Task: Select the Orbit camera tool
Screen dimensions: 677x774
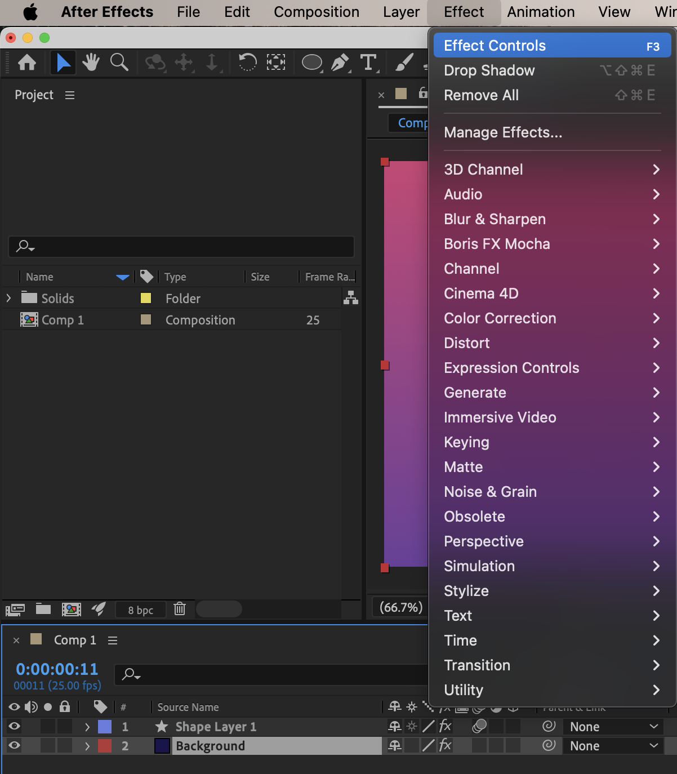Action: 155,63
